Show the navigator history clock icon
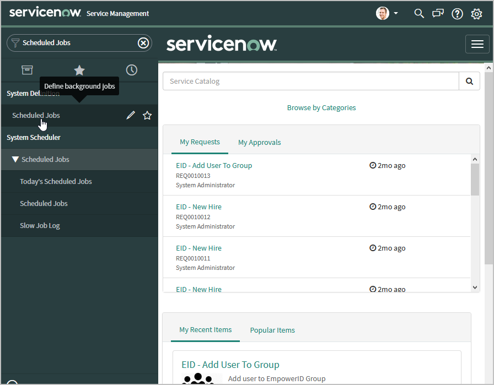494x385 pixels. click(x=131, y=70)
